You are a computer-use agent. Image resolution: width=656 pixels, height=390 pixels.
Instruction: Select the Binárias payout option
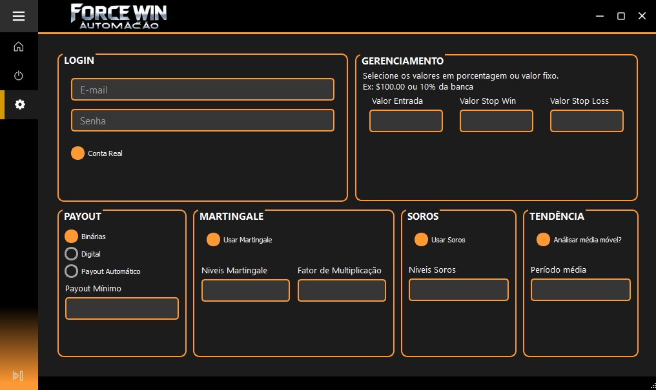[x=72, y=237]
